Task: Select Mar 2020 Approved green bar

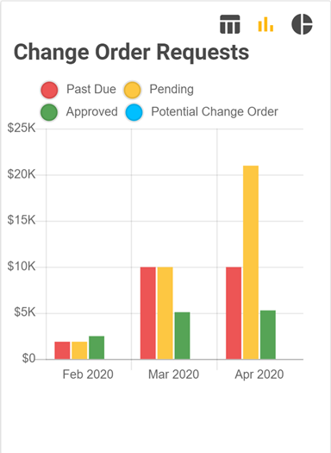Action: pyautogui.click(x=182, y=336)
